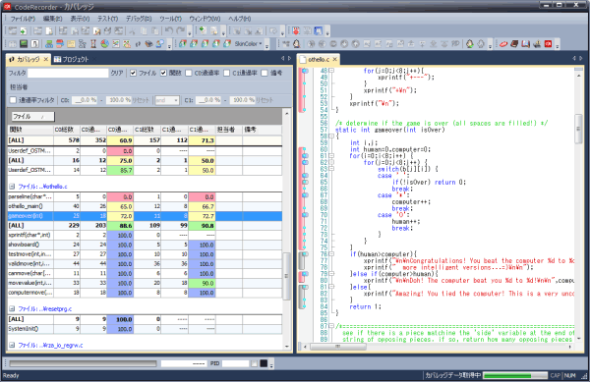Screen dimensions: 590x382
Task: Click the numbered cube icon labeled 1
Action: click(183, 44)
